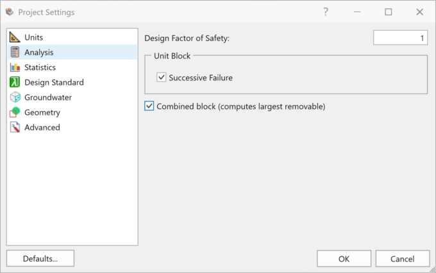Open the Defaults... button
The height and width of the screenshot is (273, 436).
[x=40, y=258]
